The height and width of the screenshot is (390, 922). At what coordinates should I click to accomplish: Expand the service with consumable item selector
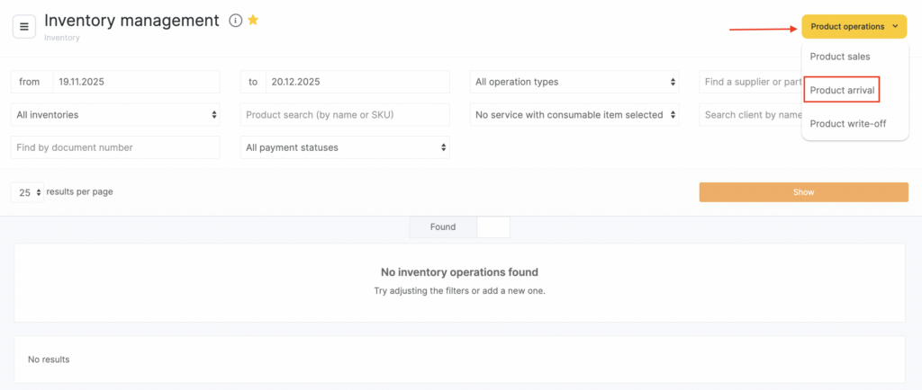tap(575, 115)
